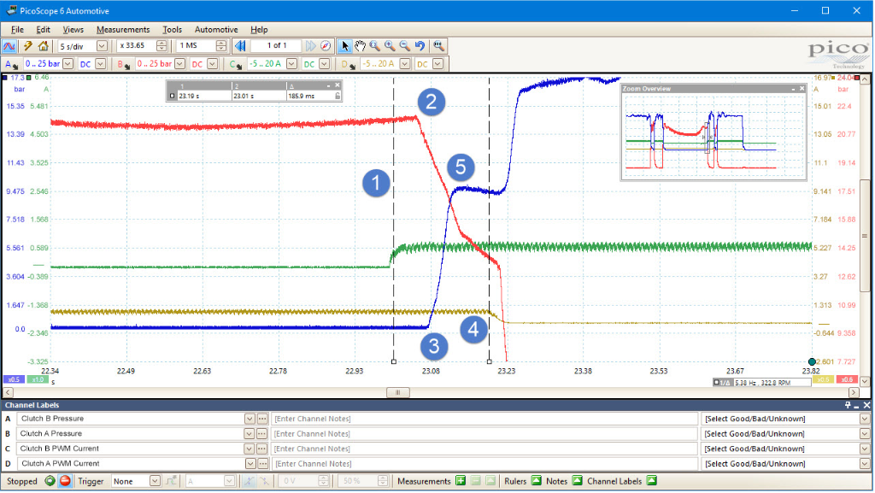Add a measurement with green plus icon

tap(461, 481)
